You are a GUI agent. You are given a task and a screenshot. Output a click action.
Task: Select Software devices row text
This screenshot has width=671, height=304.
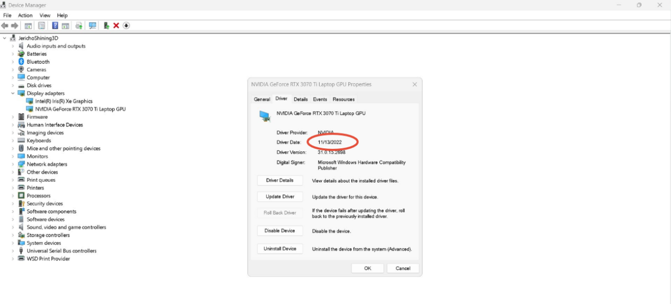[x=46, y=219]
